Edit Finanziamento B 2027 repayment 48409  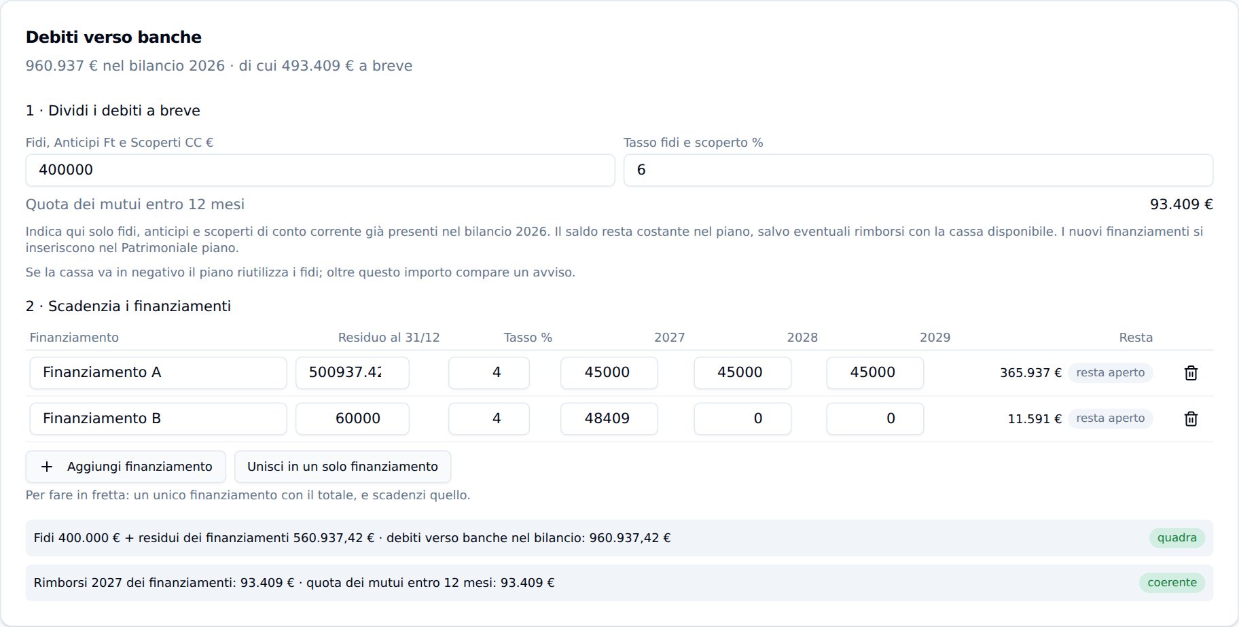click(609, 419)
